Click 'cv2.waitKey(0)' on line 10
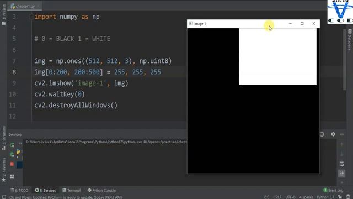The width and height of the screenshot is (353, 199). (60, 94)
